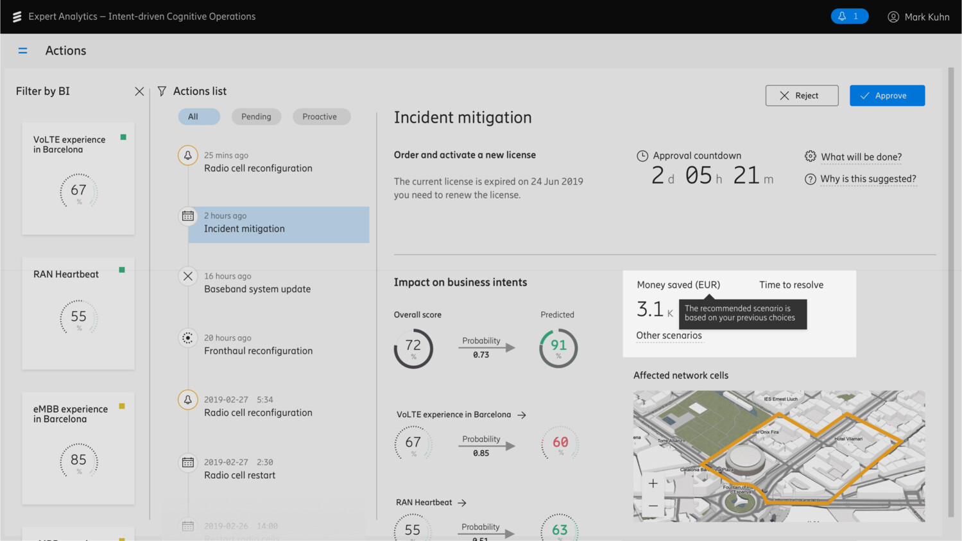
Task: Toggle the Proactive filter chip
Action: click(x=320, y=117)
